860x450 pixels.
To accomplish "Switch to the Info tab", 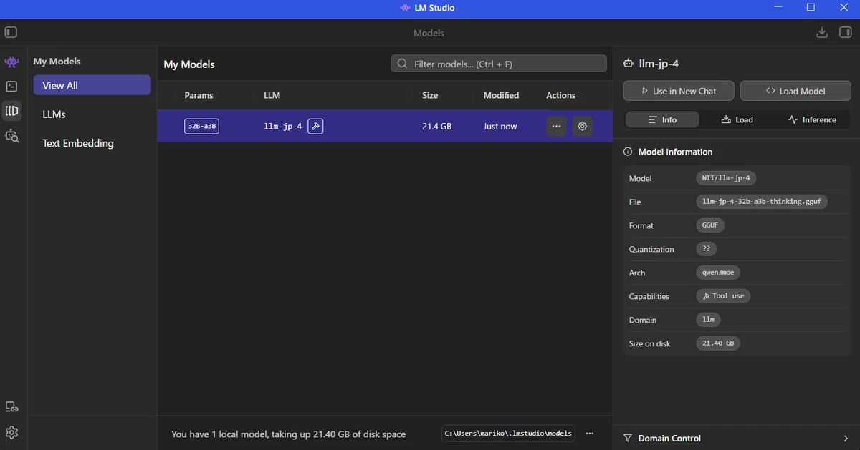I will coord(662,119).
